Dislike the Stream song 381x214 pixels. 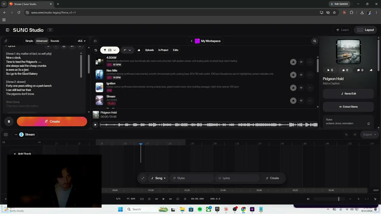coord(301,100)
